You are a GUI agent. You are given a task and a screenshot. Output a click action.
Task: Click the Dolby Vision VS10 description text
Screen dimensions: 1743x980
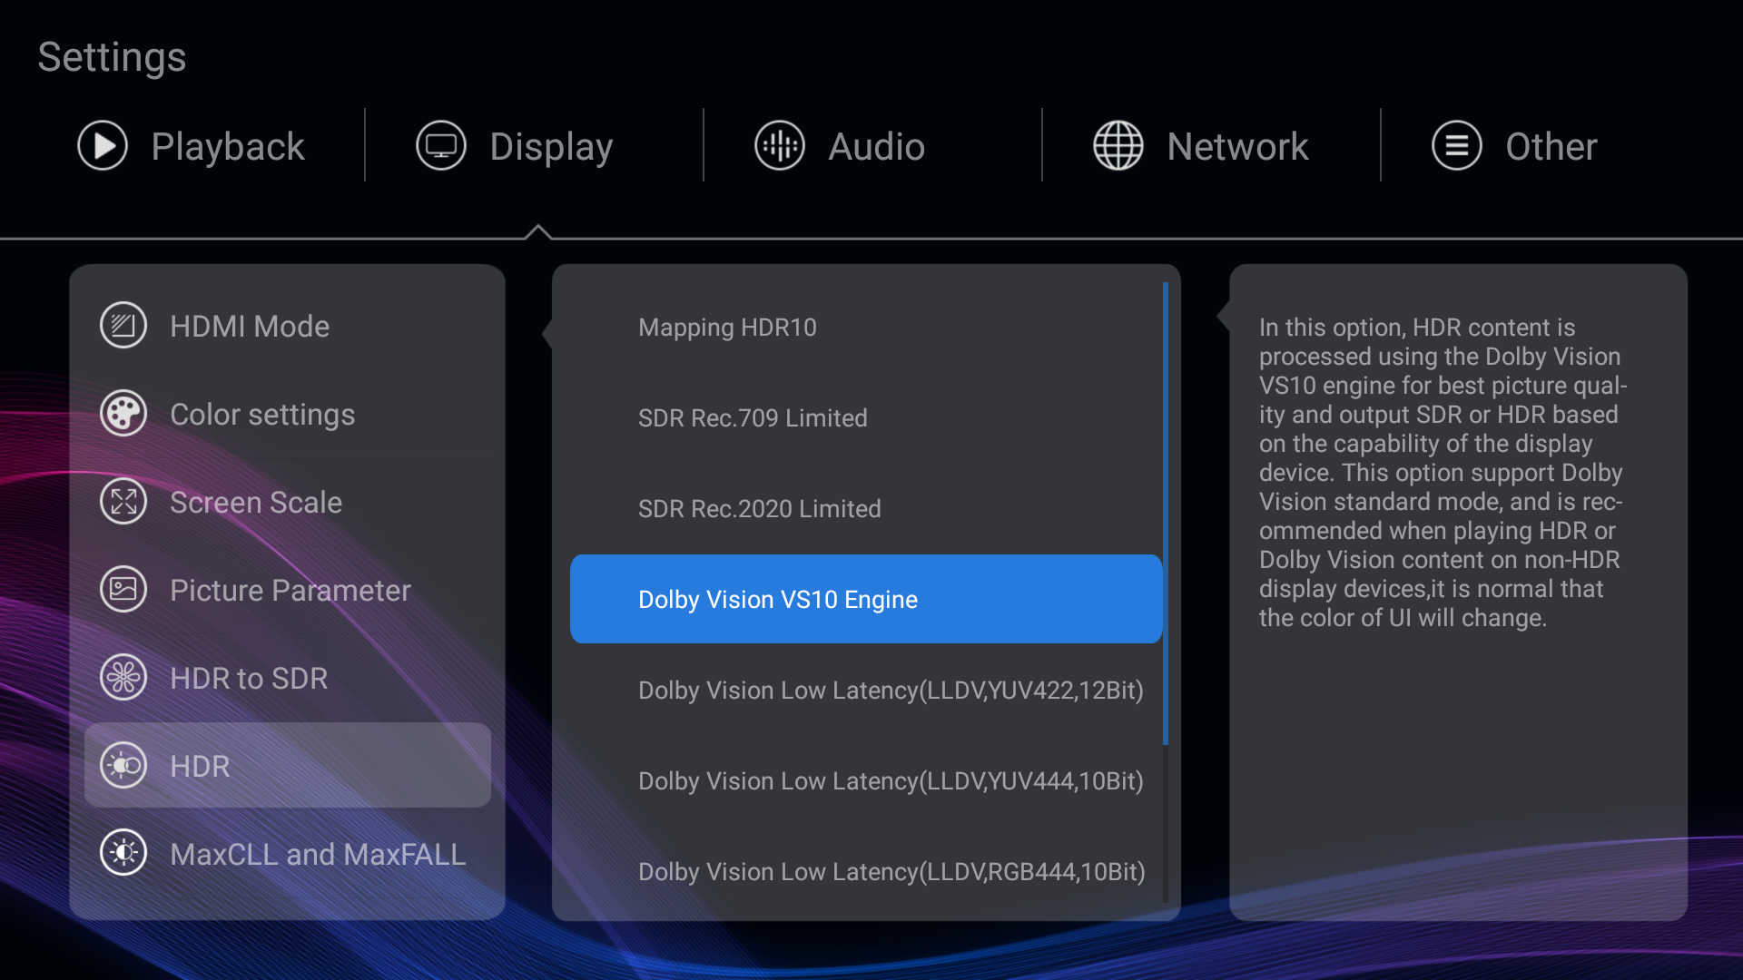(1443, 472)
